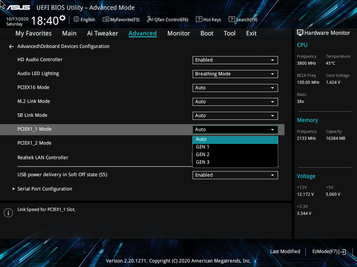Viewport: 357px width, 267px height.
Task: Click the EzMode exit arrow icon
Action: tap(342, 252)
